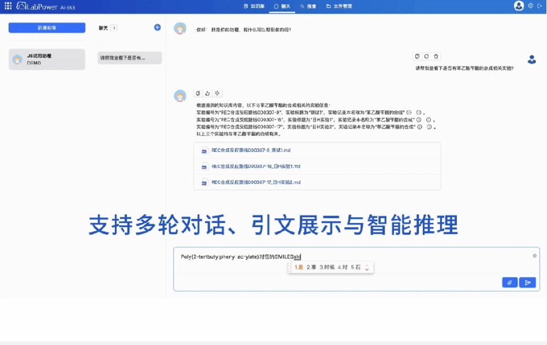
Task: Open cited file REC合成反应路线000307-9_测试1.md
Action: coord(248,149)
